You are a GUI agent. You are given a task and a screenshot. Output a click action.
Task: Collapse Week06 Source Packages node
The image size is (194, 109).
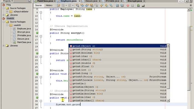[x=4, y=22]
